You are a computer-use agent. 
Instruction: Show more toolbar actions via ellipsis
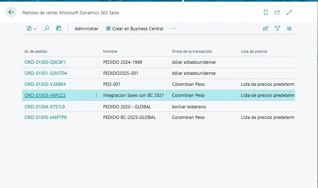click(173, 29)
